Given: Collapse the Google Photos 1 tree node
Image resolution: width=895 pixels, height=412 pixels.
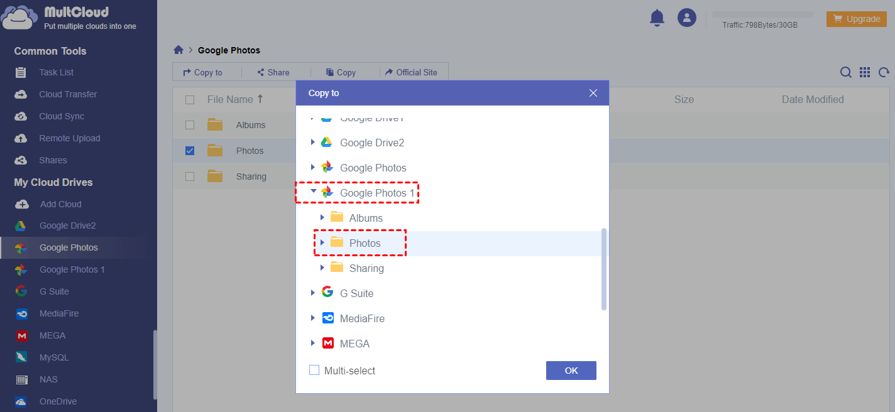Looking at the screenshot, I should point(313,192).
